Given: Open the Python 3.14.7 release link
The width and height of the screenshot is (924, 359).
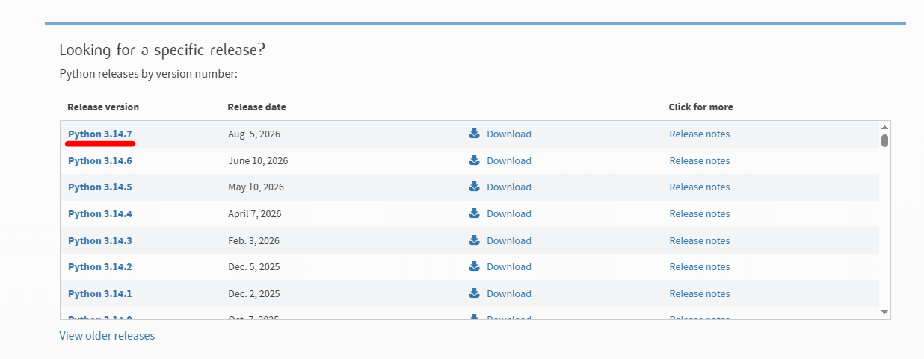Looking at the screenshot, I should tap(100, 134).
